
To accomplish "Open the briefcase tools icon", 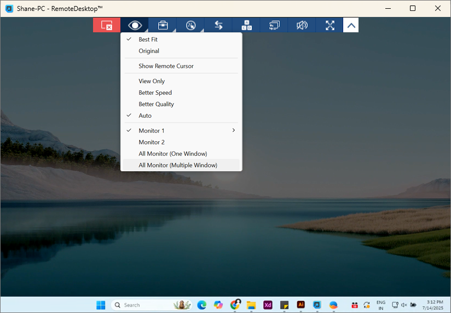I will click(163, 25).
